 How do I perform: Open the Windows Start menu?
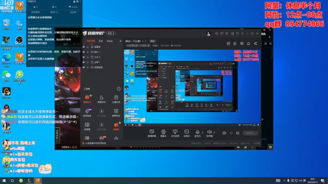click(4, 181)
